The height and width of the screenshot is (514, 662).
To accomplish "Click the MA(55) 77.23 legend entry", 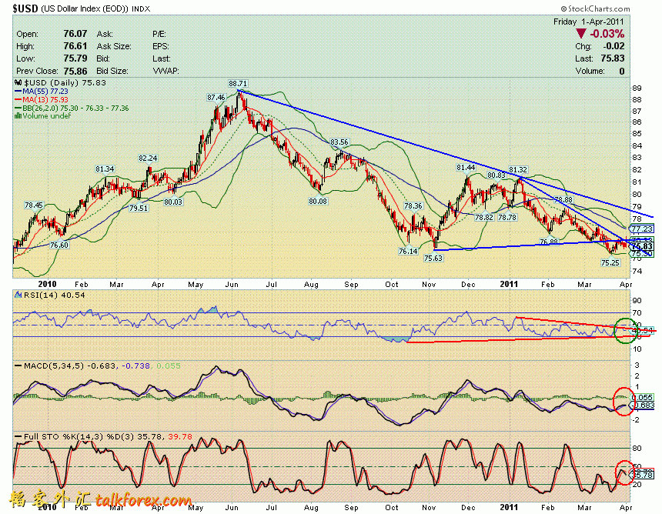I will point(42,91).
